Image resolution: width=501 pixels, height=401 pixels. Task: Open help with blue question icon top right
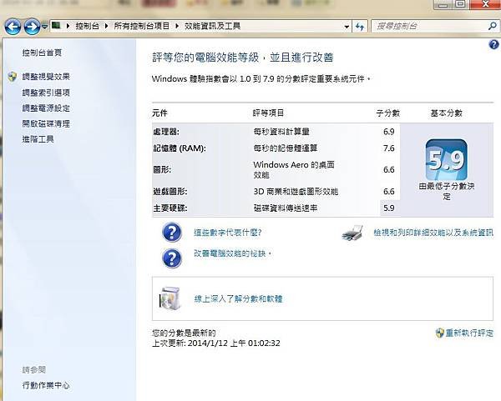coord(493,44)
